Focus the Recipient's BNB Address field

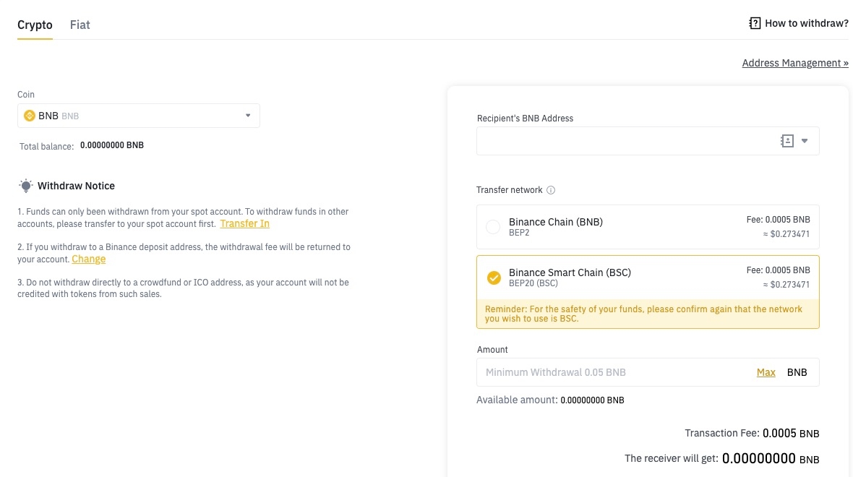[x=622, y=141]
